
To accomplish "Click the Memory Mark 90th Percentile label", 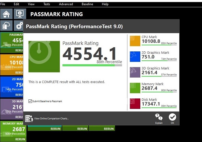I will 169,90.
